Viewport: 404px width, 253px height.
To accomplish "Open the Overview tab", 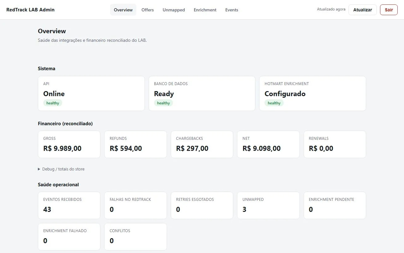I will [123, 10].
